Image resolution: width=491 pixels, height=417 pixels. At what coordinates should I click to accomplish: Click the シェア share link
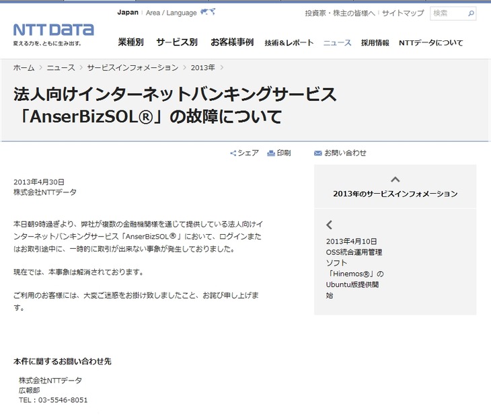tap(248, 153)
